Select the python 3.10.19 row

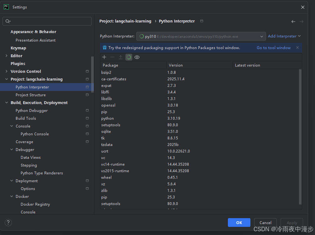200,118
